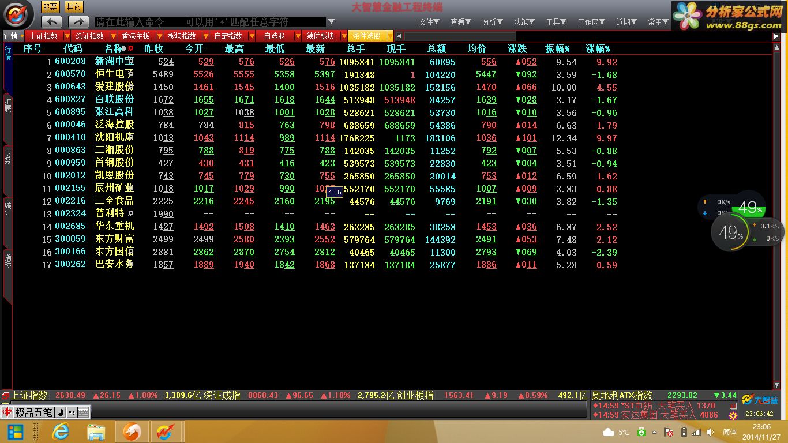
Task: Sort by the 总手 column header
Action: tap(356, 49)
